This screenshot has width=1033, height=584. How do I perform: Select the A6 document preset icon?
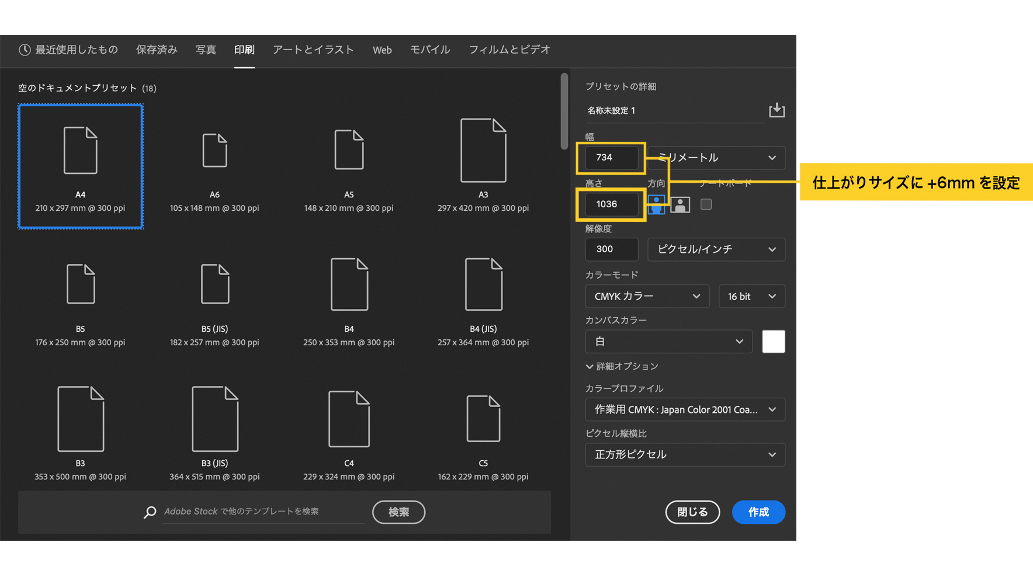pyautogui.click(x=214, y=150)
